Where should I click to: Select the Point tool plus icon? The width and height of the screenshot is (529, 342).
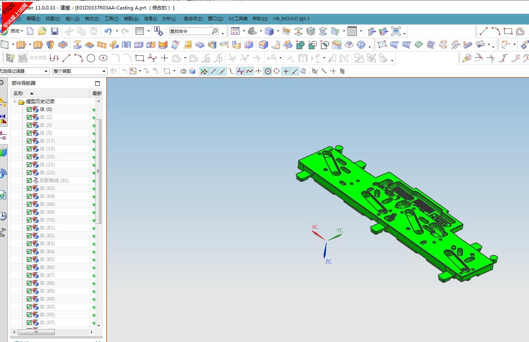coord(164,58)
